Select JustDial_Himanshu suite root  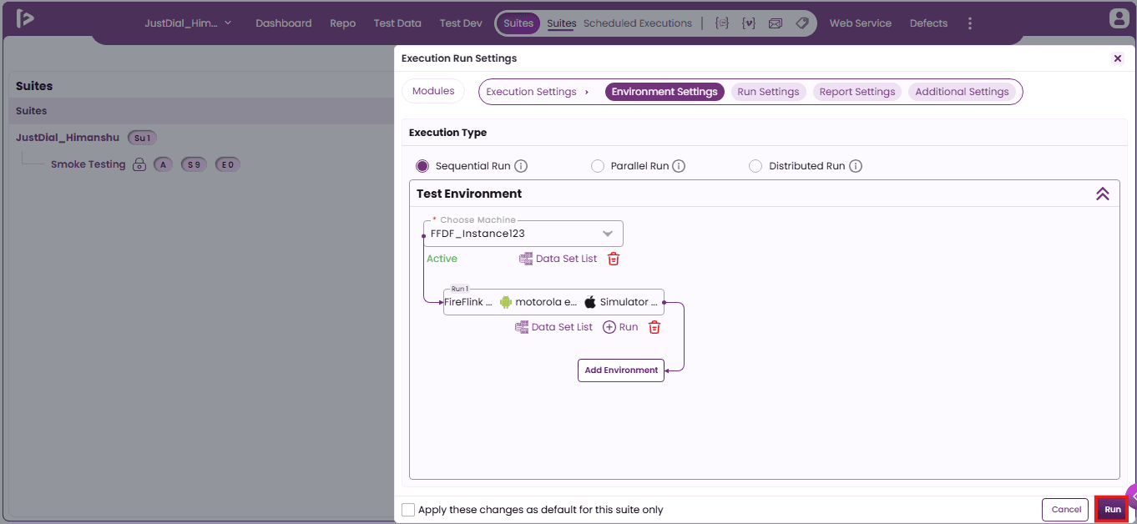(68, 138)
